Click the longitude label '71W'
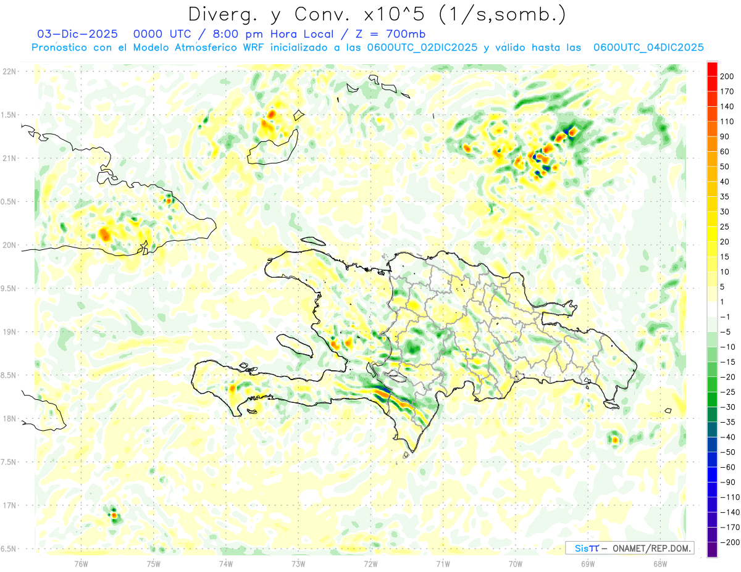 (443, 563)
